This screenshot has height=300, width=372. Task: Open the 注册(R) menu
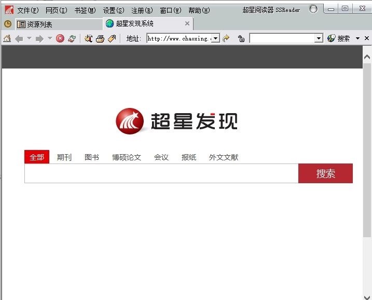(x=142, y=10)
